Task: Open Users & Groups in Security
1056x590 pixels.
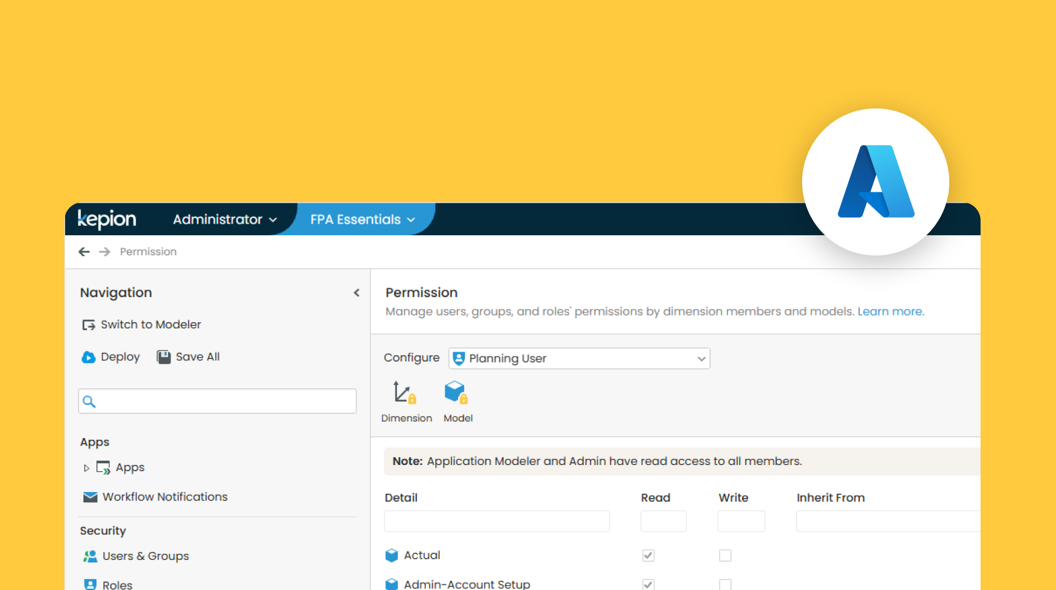Action: pos(145,556)
